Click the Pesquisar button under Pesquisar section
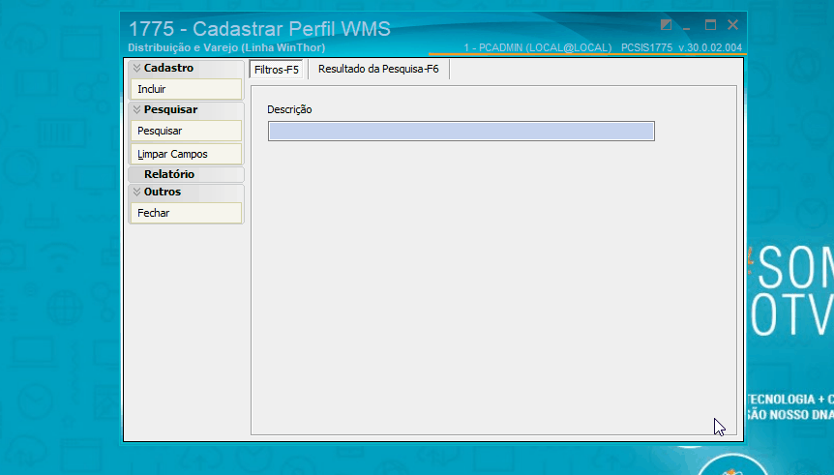 [186, 131]
